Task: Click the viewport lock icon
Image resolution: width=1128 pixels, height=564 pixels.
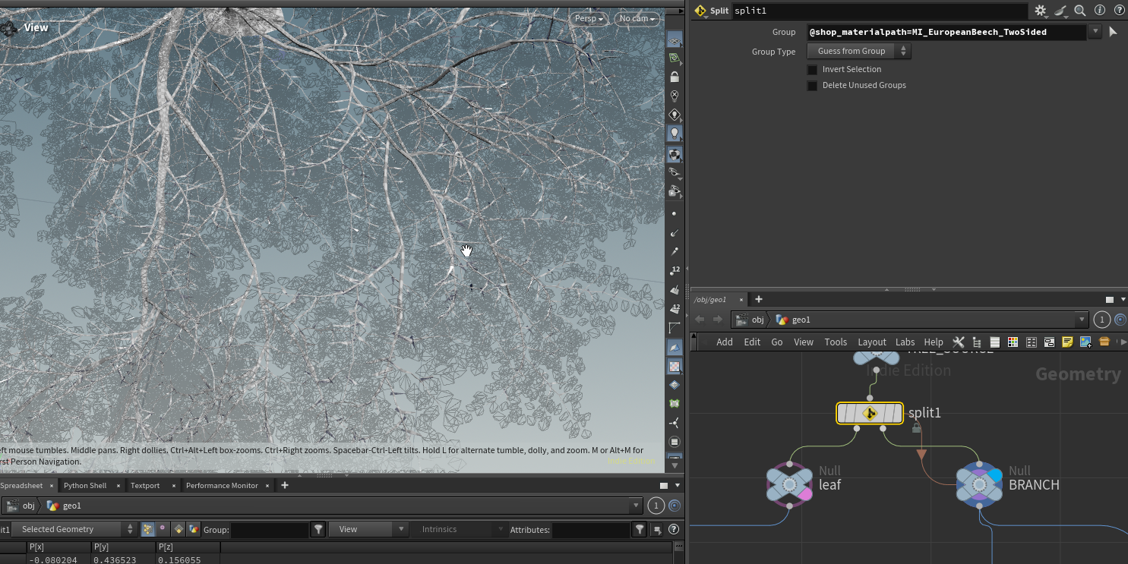Action: (x=674, y=77)
